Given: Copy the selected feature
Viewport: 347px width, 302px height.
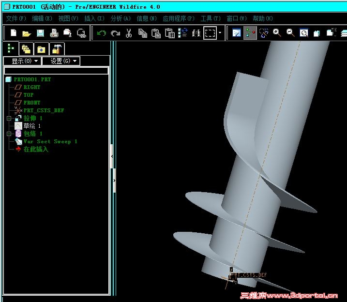Looking at the screenshot, I should pos(143,33).
